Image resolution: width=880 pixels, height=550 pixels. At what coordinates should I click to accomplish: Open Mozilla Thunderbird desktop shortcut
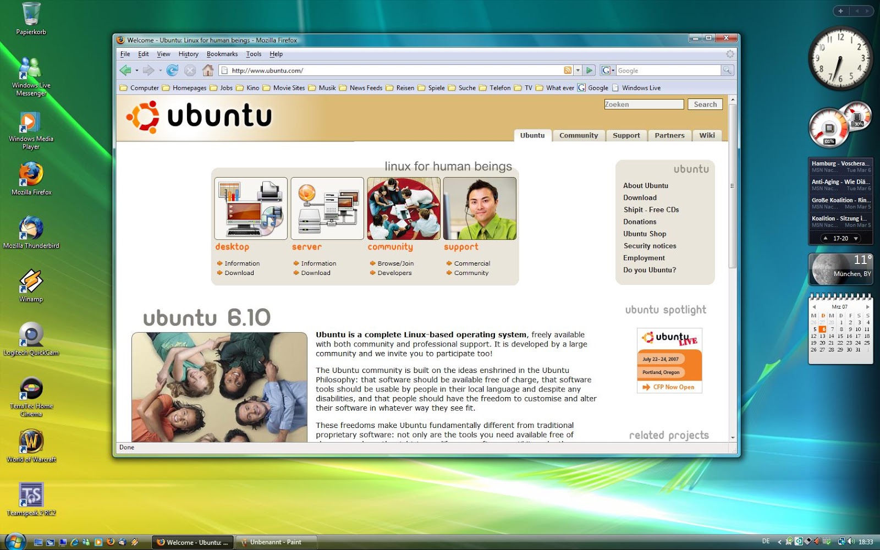(31, 228)
